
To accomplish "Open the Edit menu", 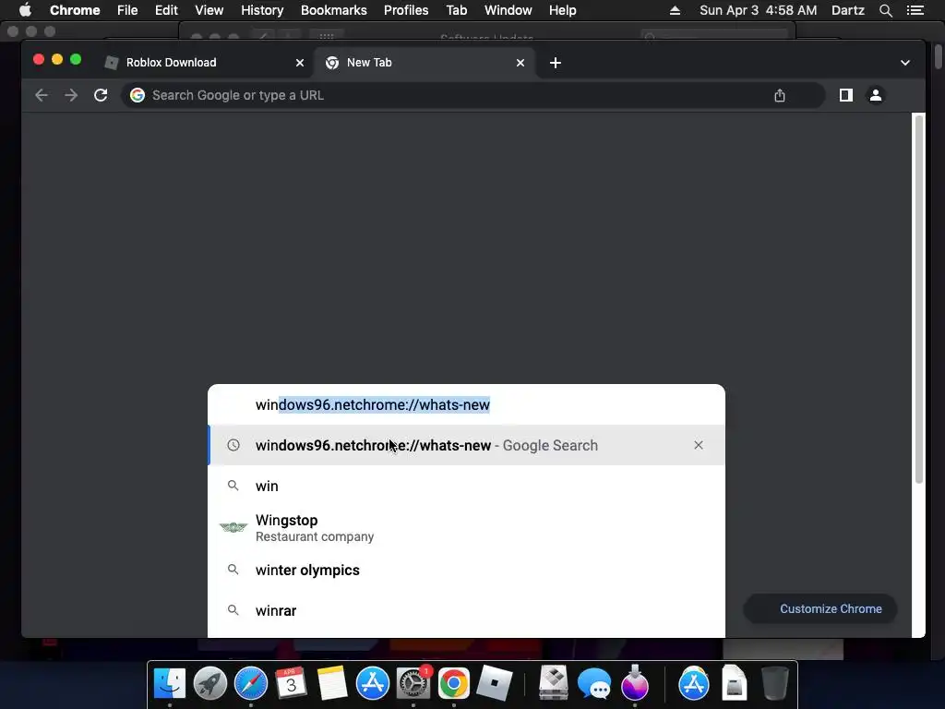I will (166, 10).
